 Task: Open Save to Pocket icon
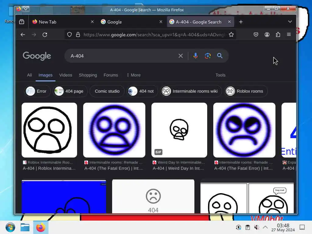coord(256,35)
